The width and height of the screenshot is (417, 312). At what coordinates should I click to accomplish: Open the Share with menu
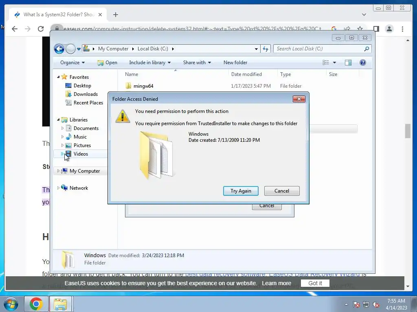click(x=197, y=63)
